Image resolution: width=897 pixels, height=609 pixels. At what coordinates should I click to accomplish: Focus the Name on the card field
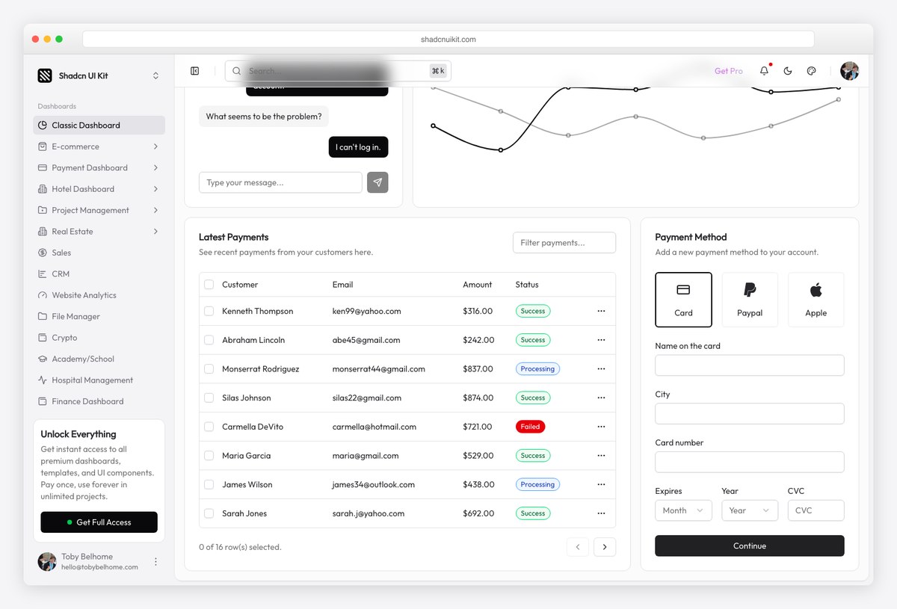(x=750, y=365)
